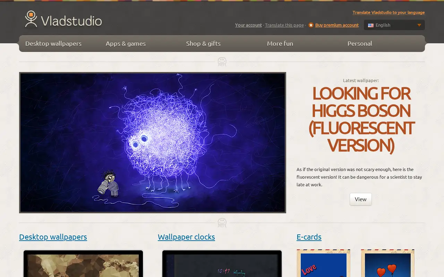
Task: Open the Apps & games menu
Action: [x=126, y=44]
